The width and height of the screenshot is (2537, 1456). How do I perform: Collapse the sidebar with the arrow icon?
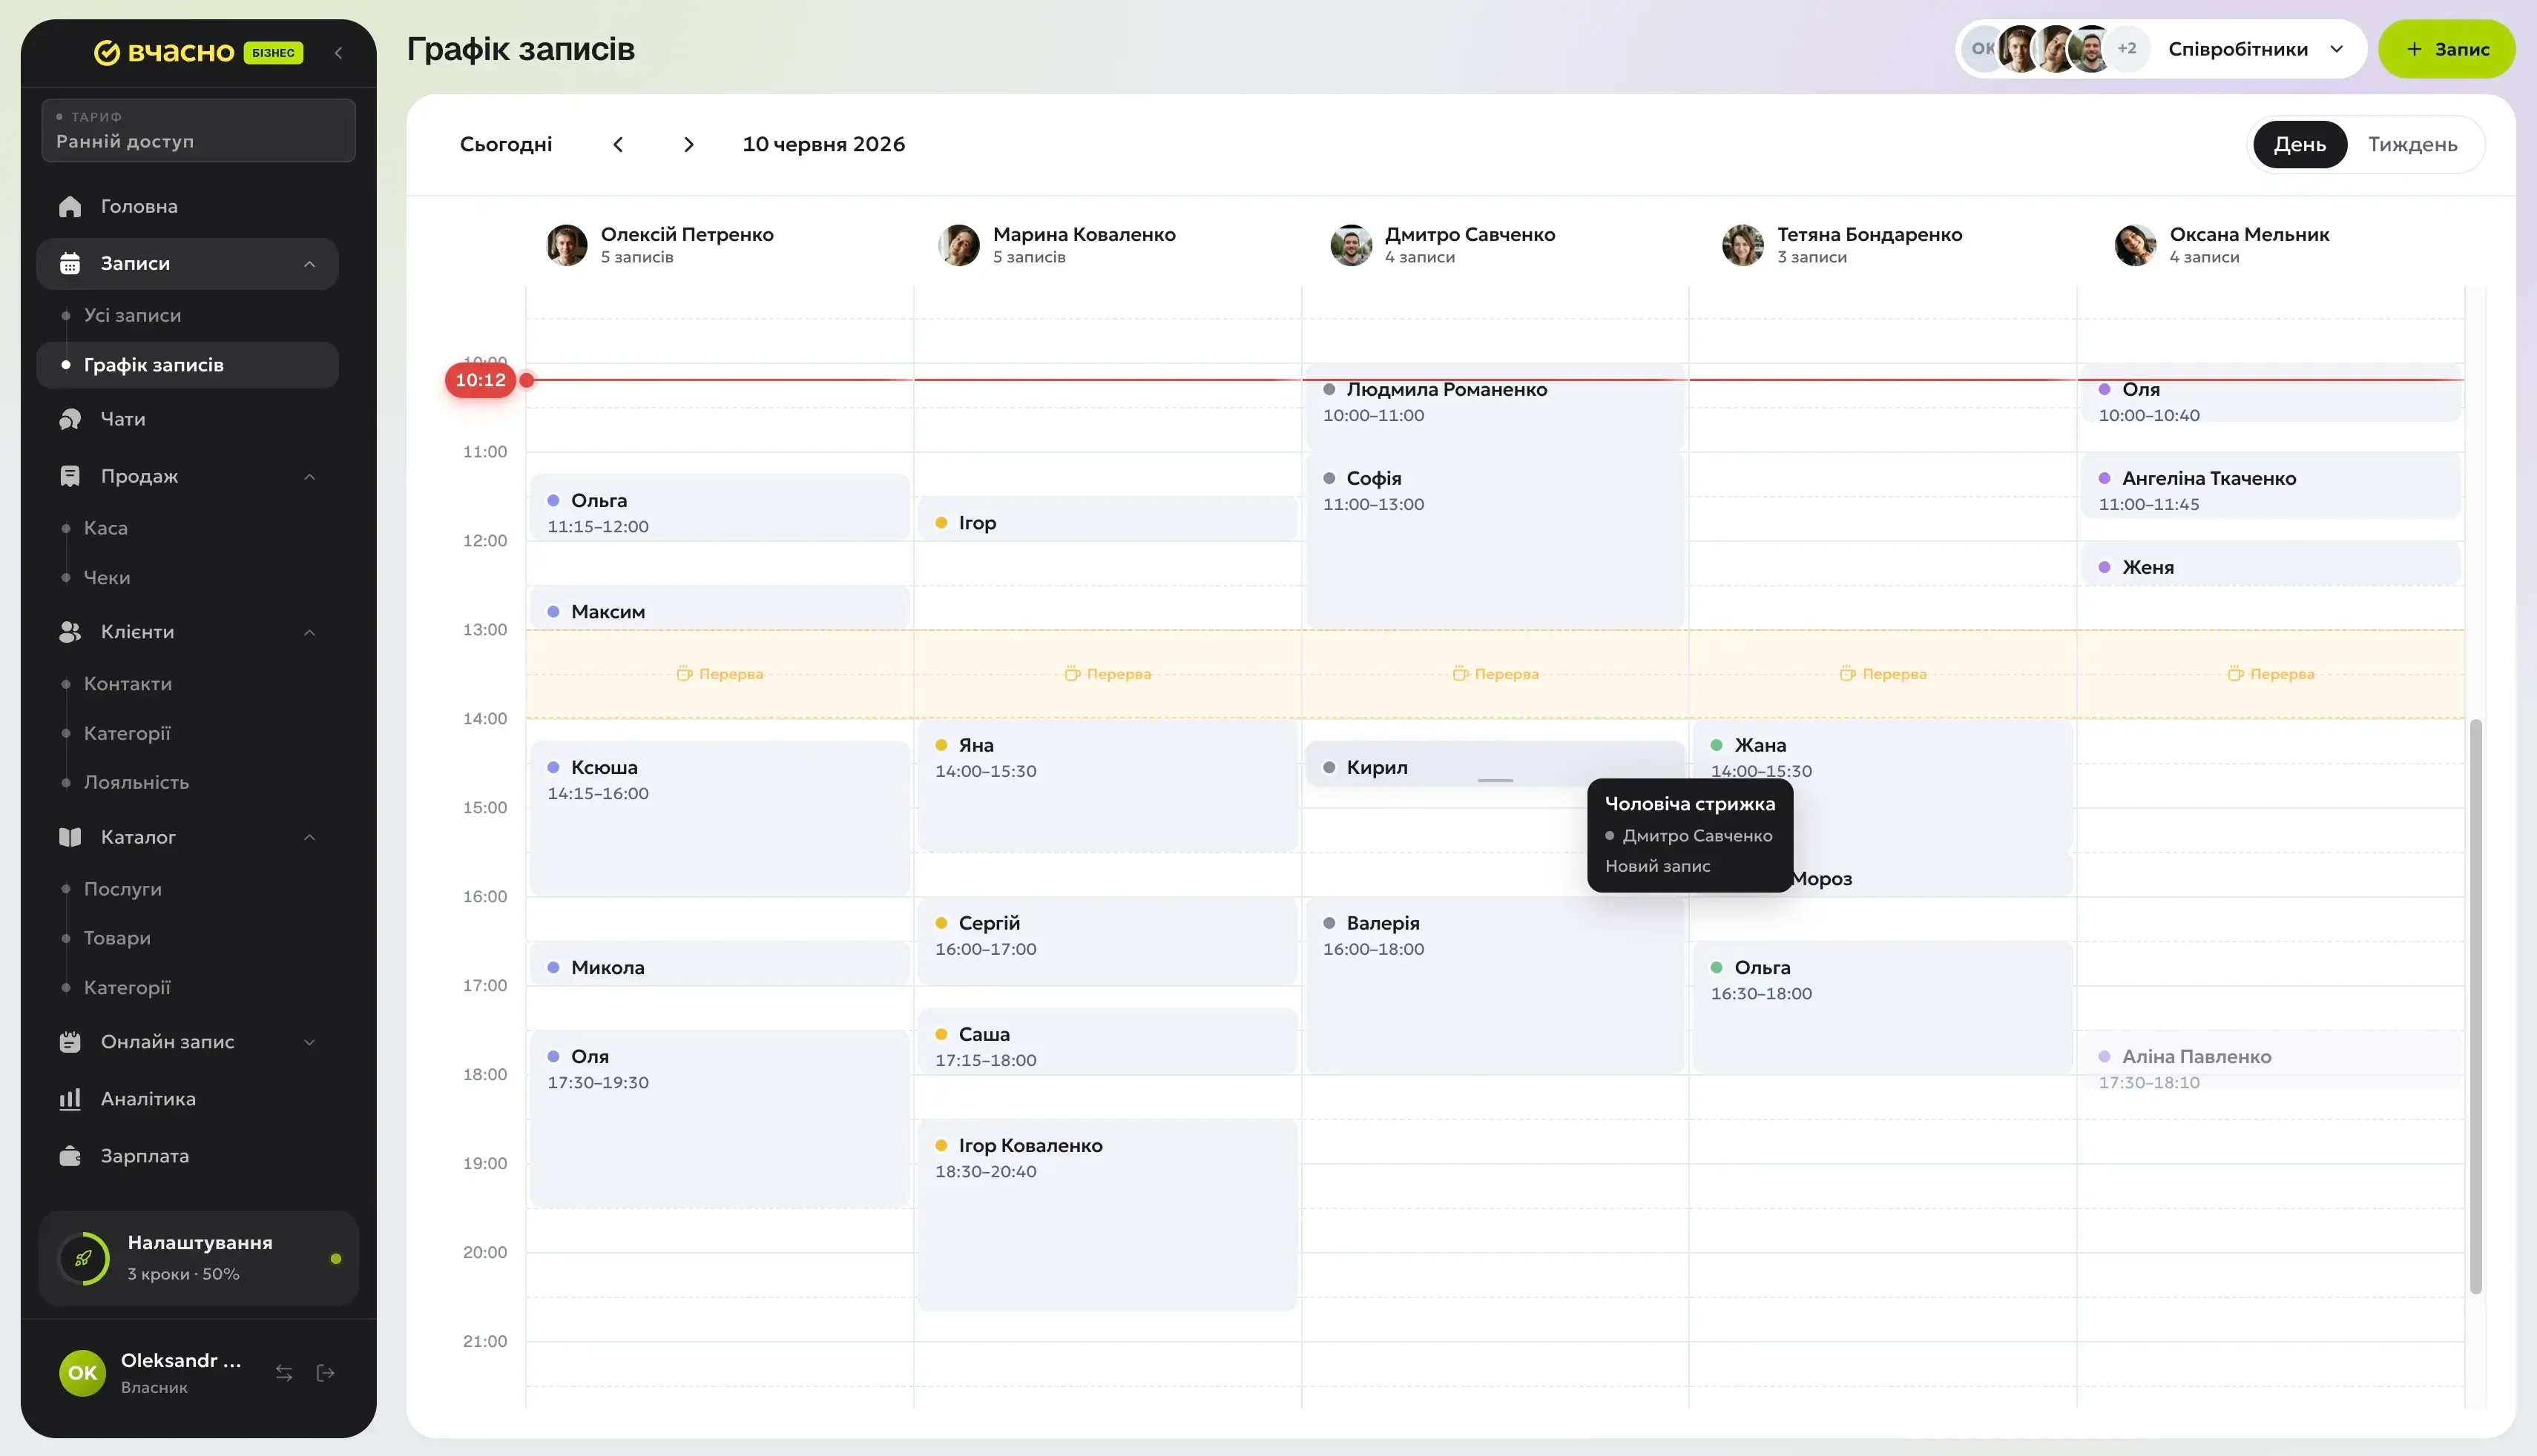pyautogui.click(x=338, y=52)
